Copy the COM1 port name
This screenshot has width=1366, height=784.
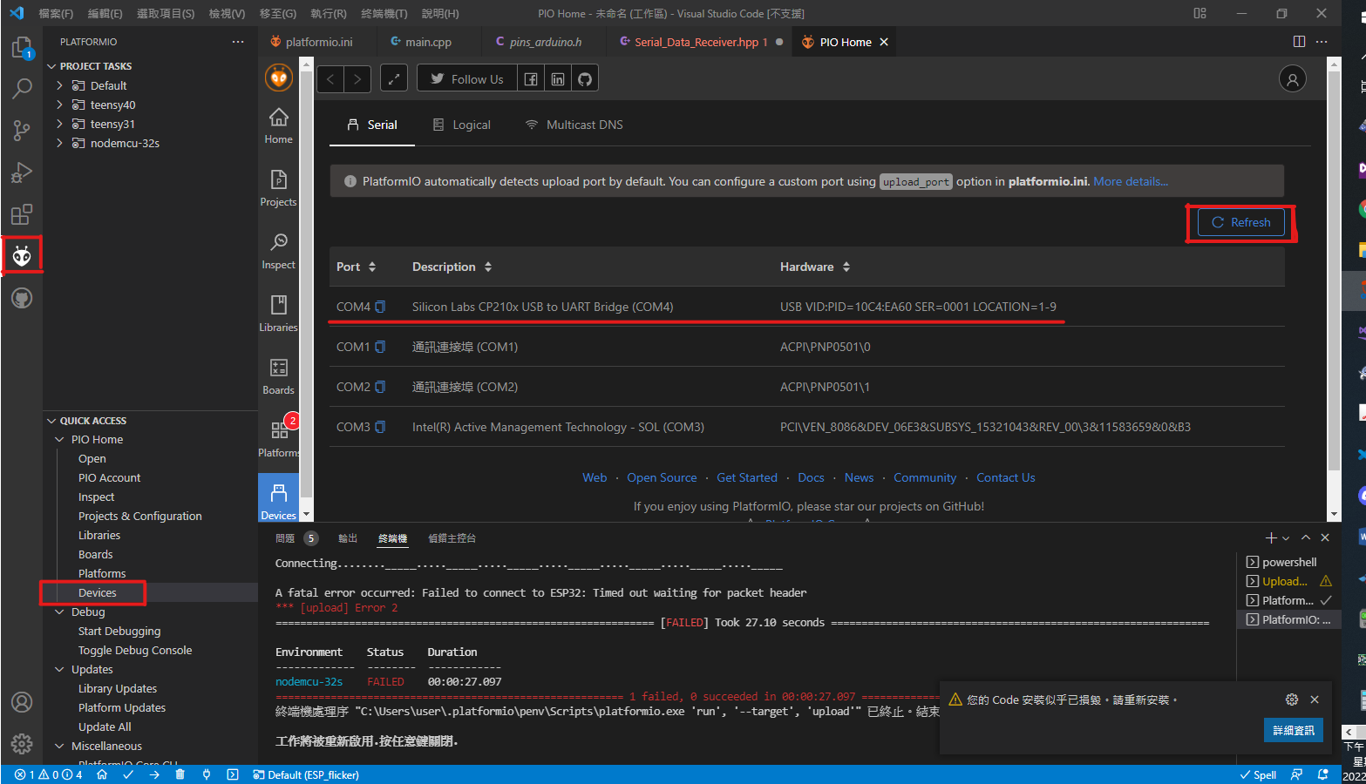(x=380, y=347)
